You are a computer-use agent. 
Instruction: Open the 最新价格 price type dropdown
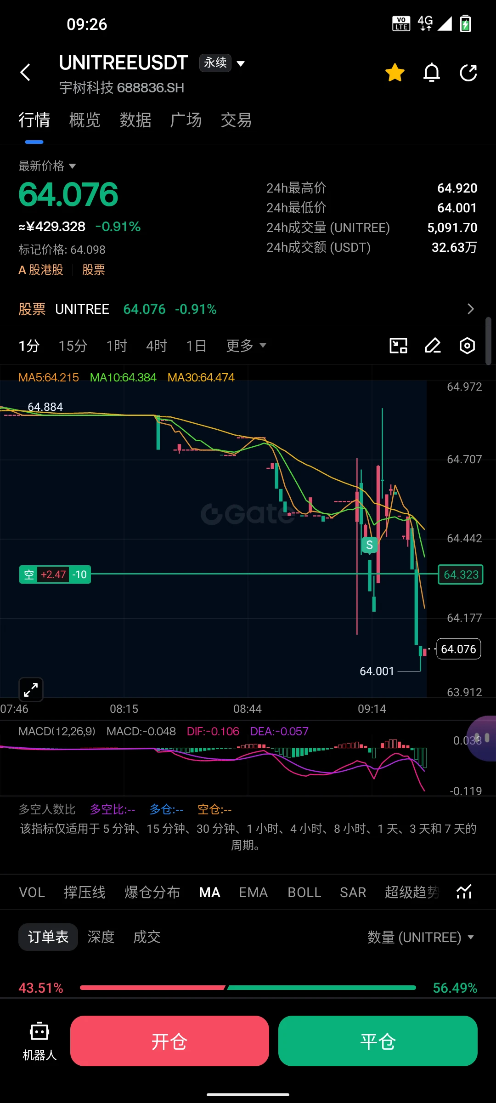point(47,166)
